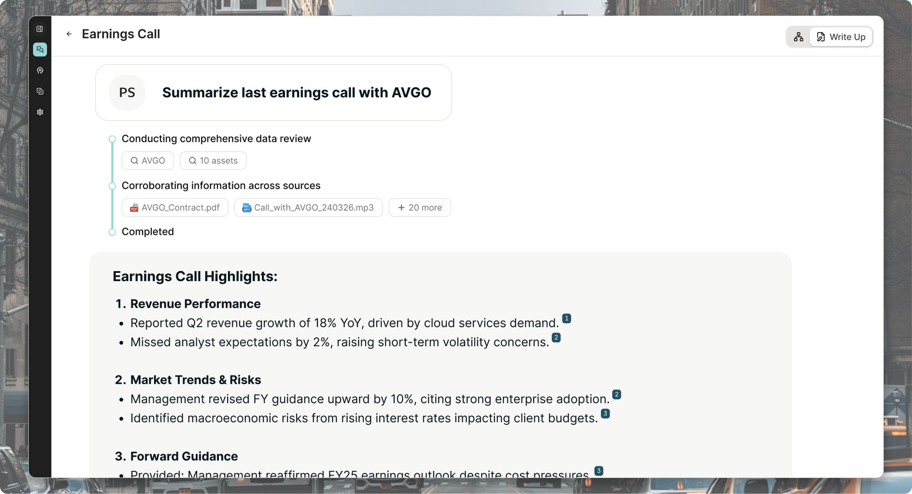This screenshot has width=912, height=494.
Task: Open citation 3 about interest rate risks
Action: 605,414
